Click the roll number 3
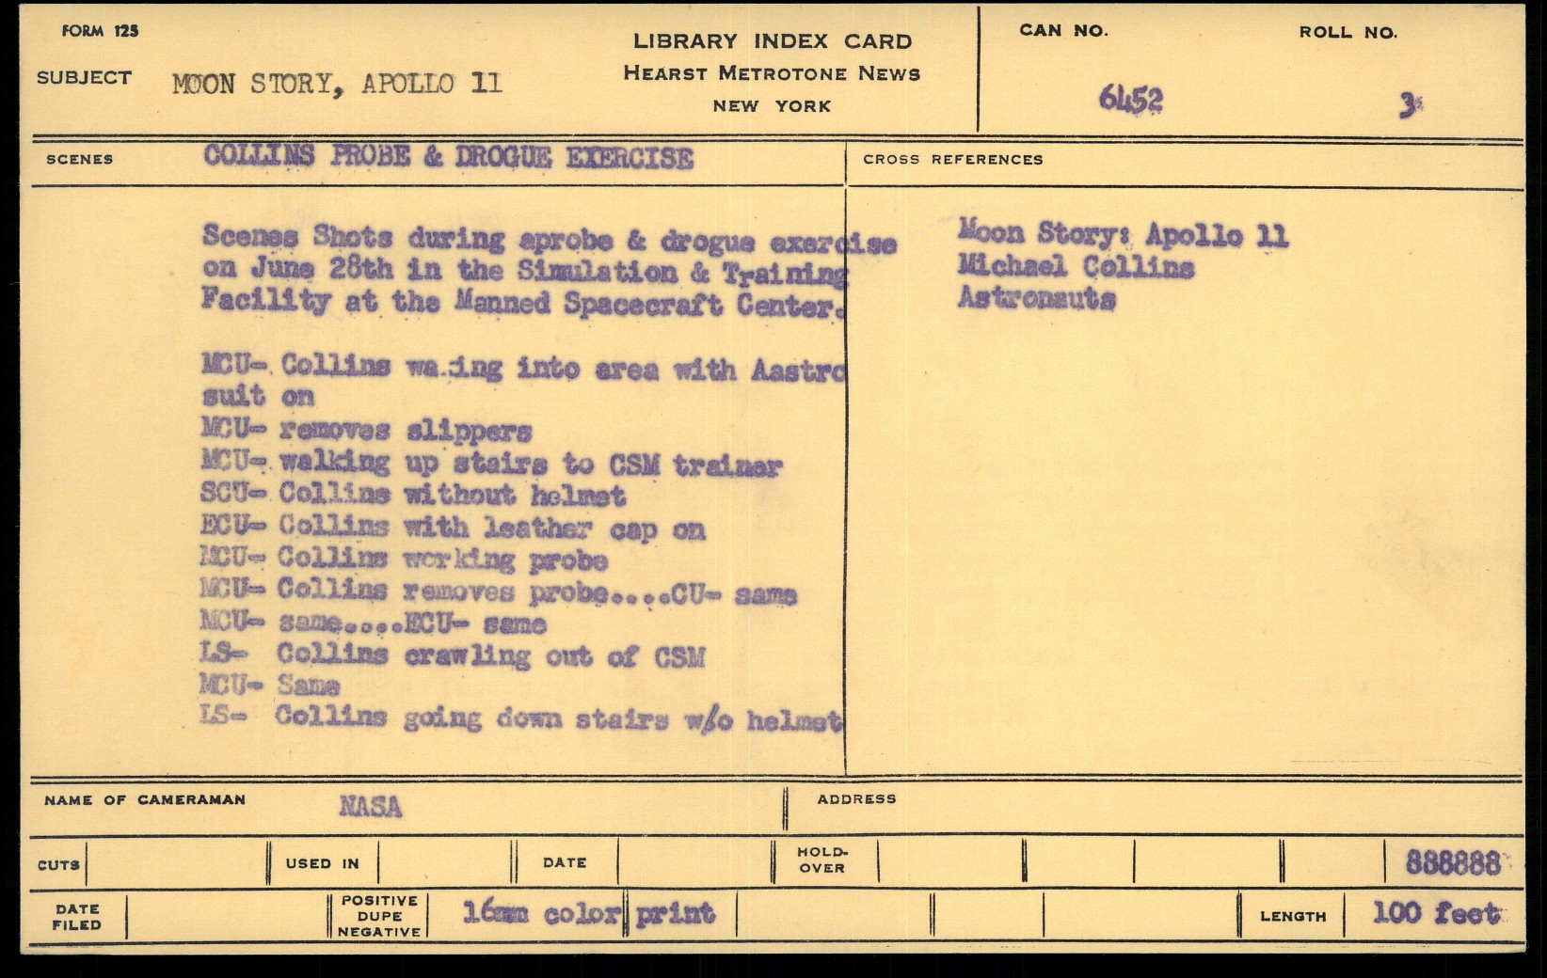Image resolution: width=1547 pixels, height=978 pixels. (x=1408, y=106)
